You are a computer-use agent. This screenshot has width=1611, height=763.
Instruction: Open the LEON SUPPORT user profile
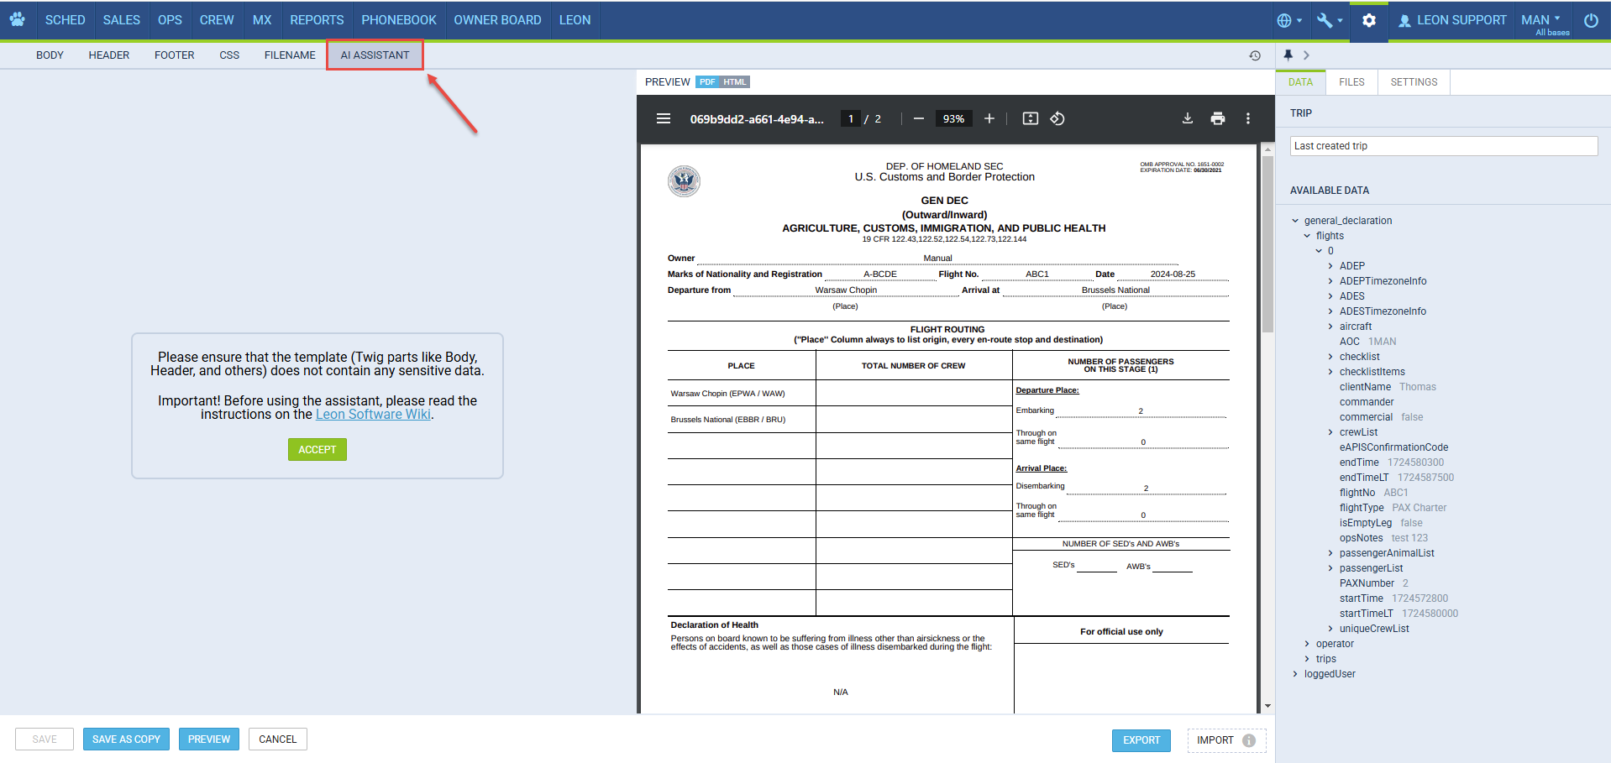coord(1452,20)
